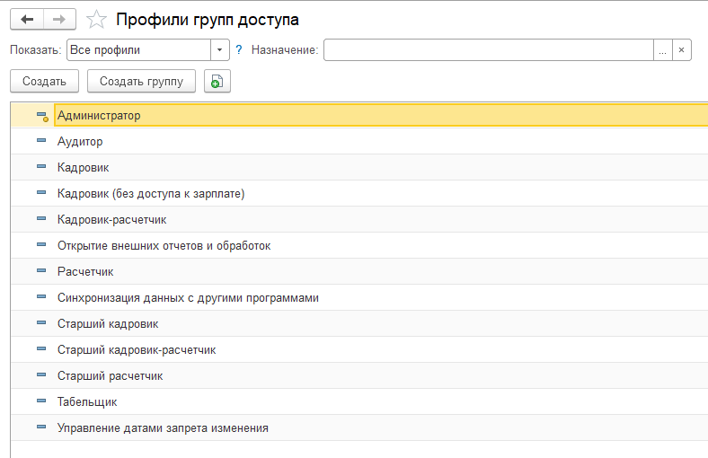This screenshot has width=708, height=458.
Task: Open the Показать dropdown arrow
Action: (x=220, y=50)
